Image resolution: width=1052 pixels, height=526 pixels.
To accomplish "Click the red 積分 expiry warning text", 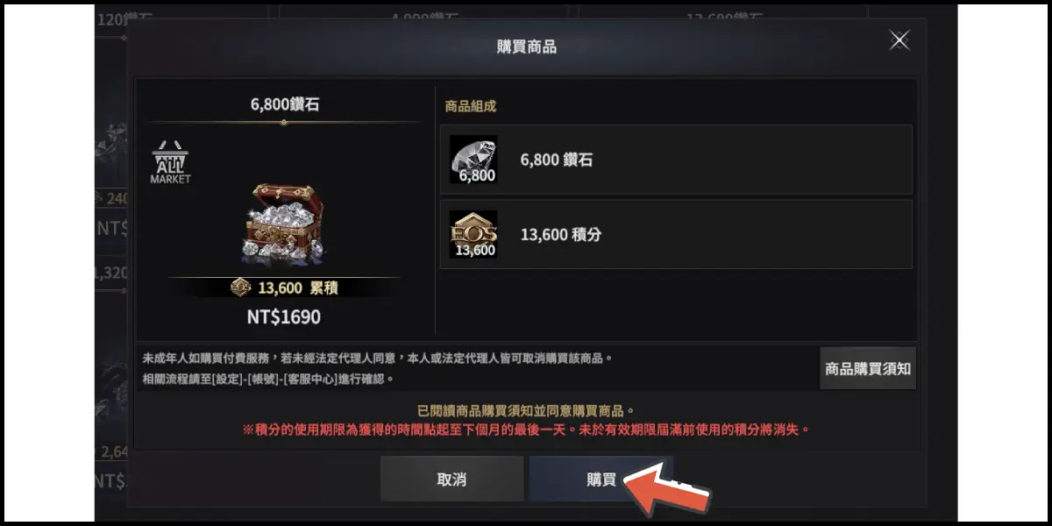I will [526, 430].
